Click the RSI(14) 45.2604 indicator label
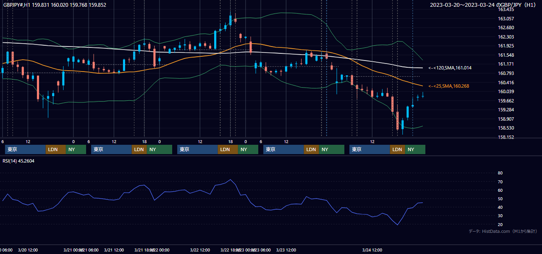 (19, 161)
